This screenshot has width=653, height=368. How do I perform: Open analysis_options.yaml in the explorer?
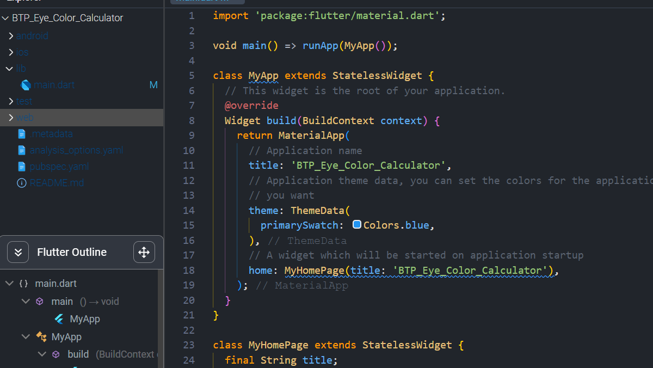(76, 150)
